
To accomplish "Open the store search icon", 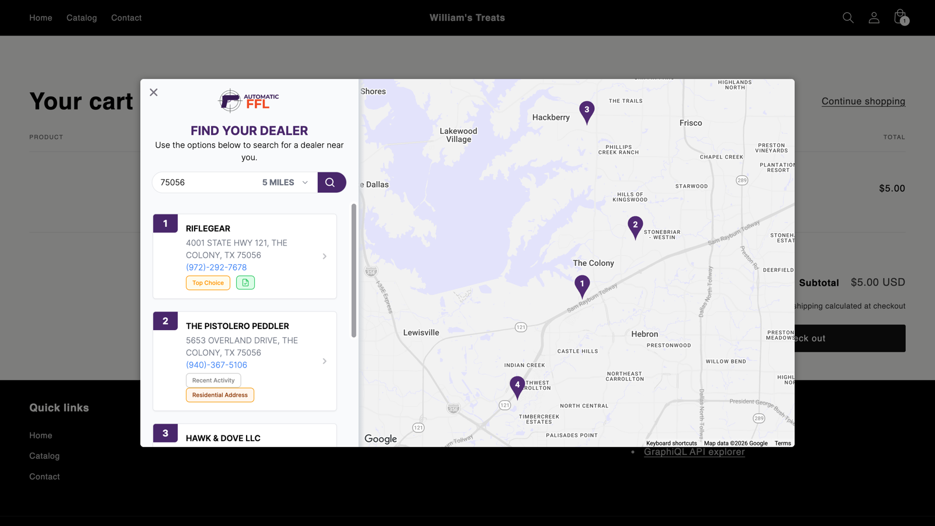I will (x=848, y=18).
